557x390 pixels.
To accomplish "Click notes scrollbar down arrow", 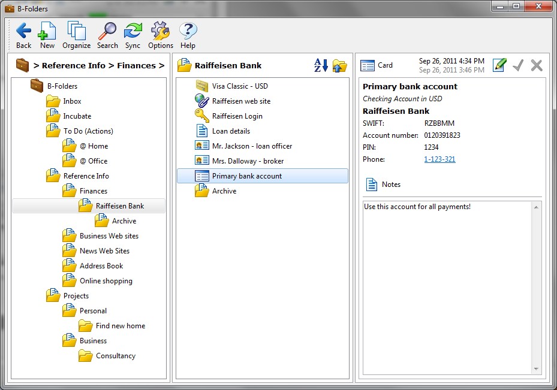I will pos(536,369).
